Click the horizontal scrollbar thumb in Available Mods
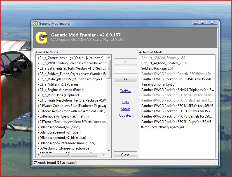The height and width of the screenshot is (177, 232). point(69,155)
